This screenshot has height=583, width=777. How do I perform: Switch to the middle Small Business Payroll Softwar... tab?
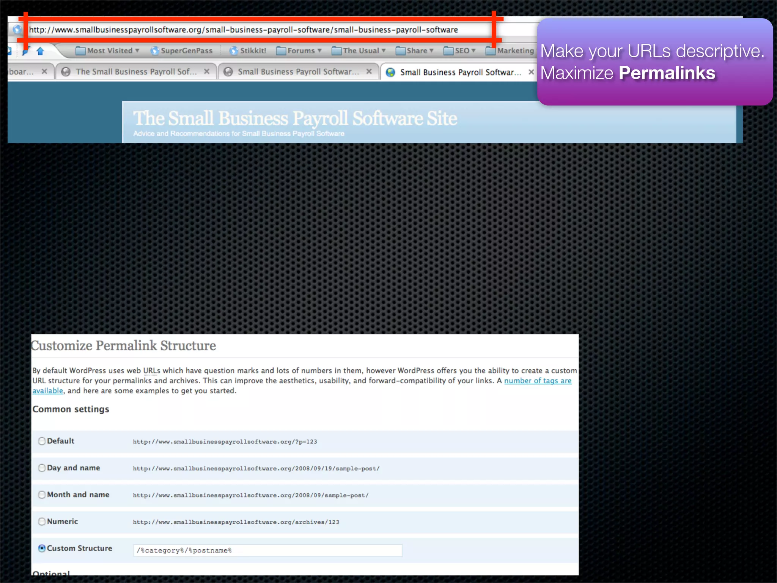coord(298,72)
